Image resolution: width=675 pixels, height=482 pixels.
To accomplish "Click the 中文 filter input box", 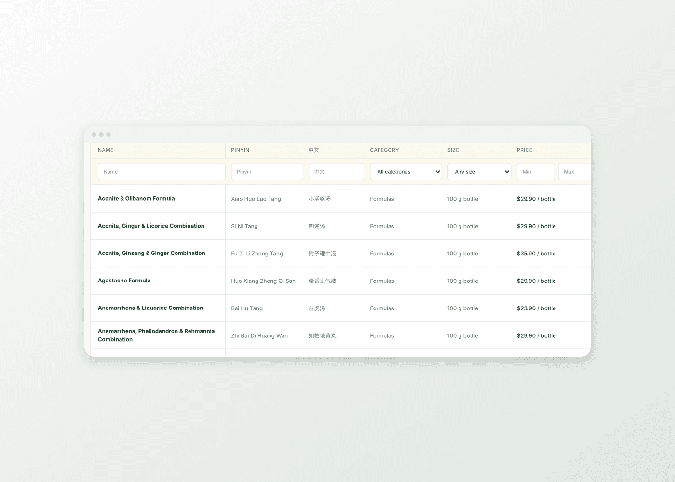I will click(337, 172).
